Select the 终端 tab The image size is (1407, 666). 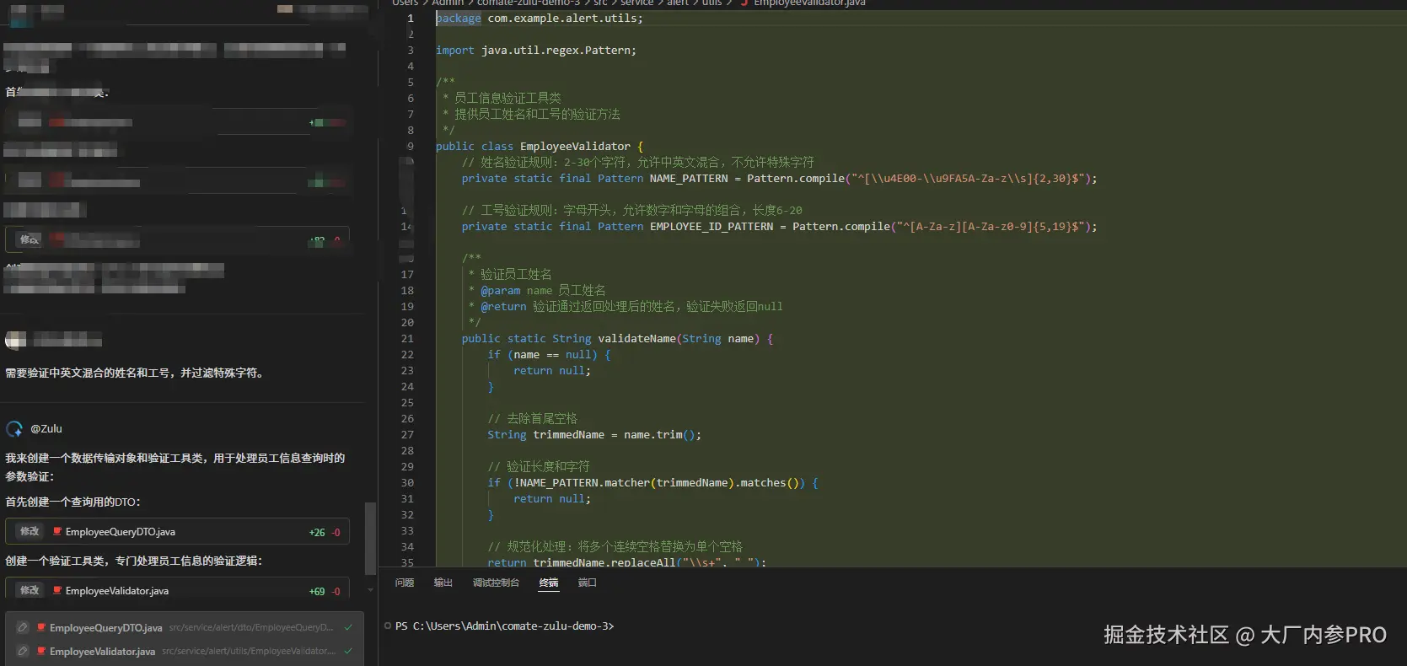click(549, 583)
